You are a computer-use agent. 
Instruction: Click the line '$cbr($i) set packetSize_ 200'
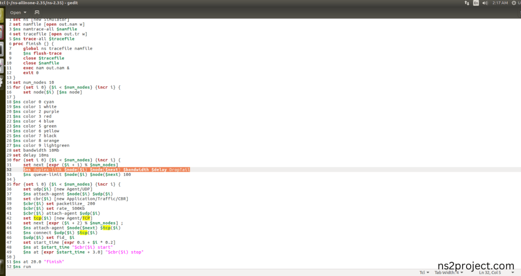[x=59, y=204]
